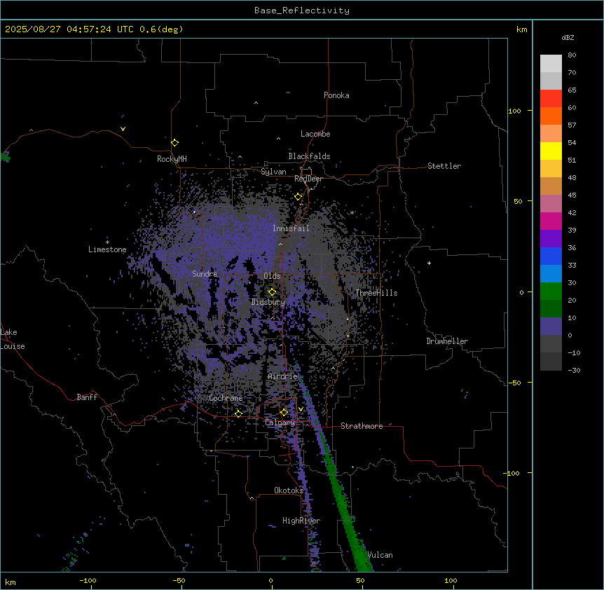Click the Drumheller city label
Image resolution: width=604 pixels, height=590 pixels.
point(447,341)
